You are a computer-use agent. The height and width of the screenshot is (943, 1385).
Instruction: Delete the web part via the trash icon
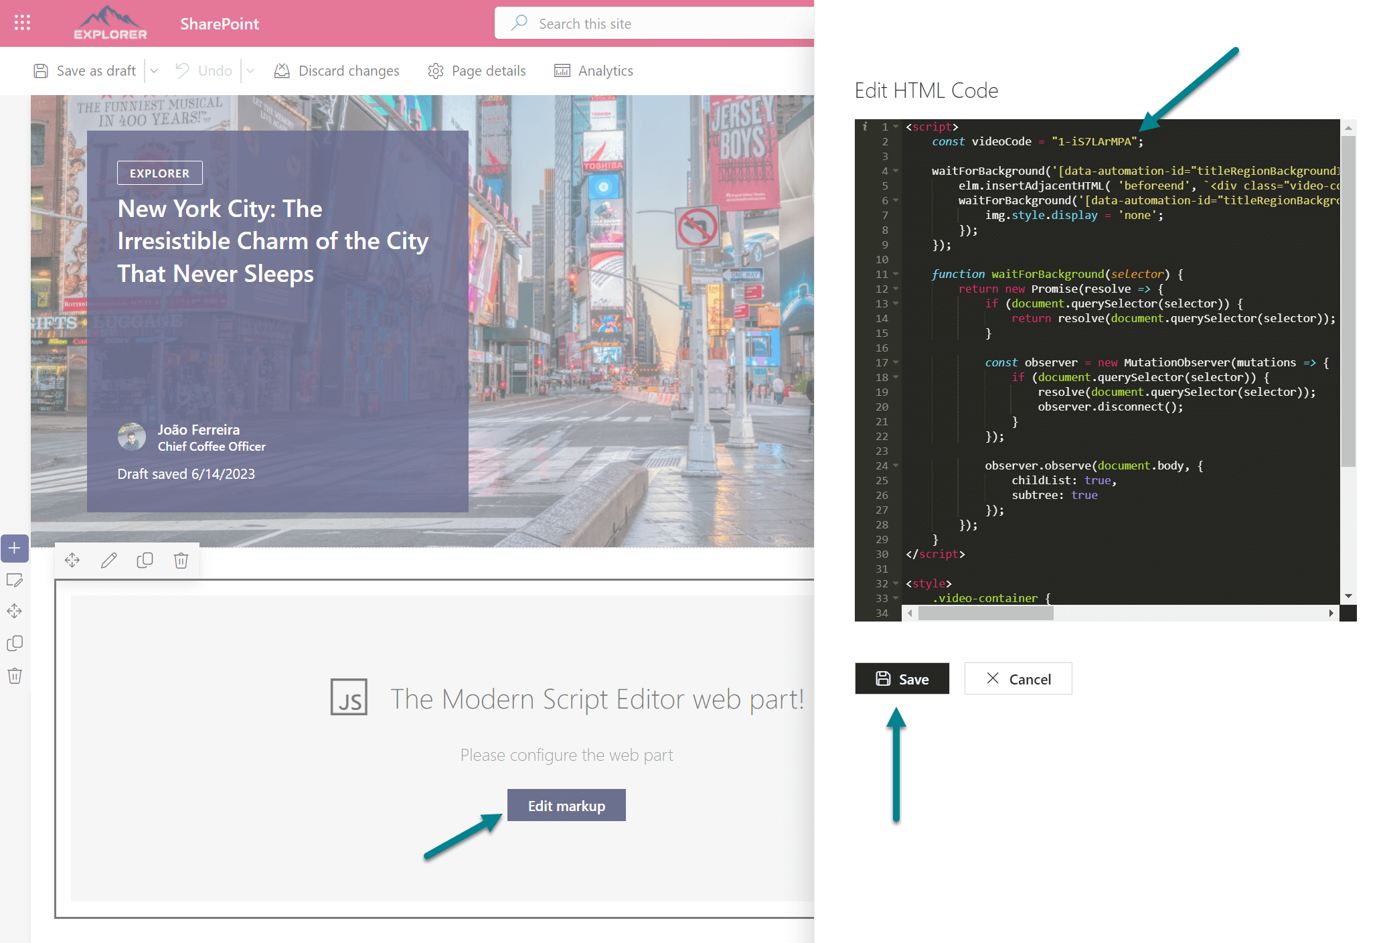(x=181, y=559)
